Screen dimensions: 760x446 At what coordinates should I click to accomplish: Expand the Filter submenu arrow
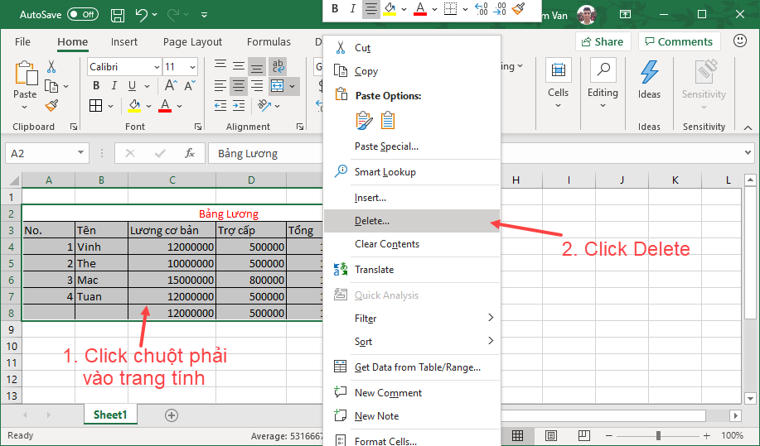click(491, 318)
